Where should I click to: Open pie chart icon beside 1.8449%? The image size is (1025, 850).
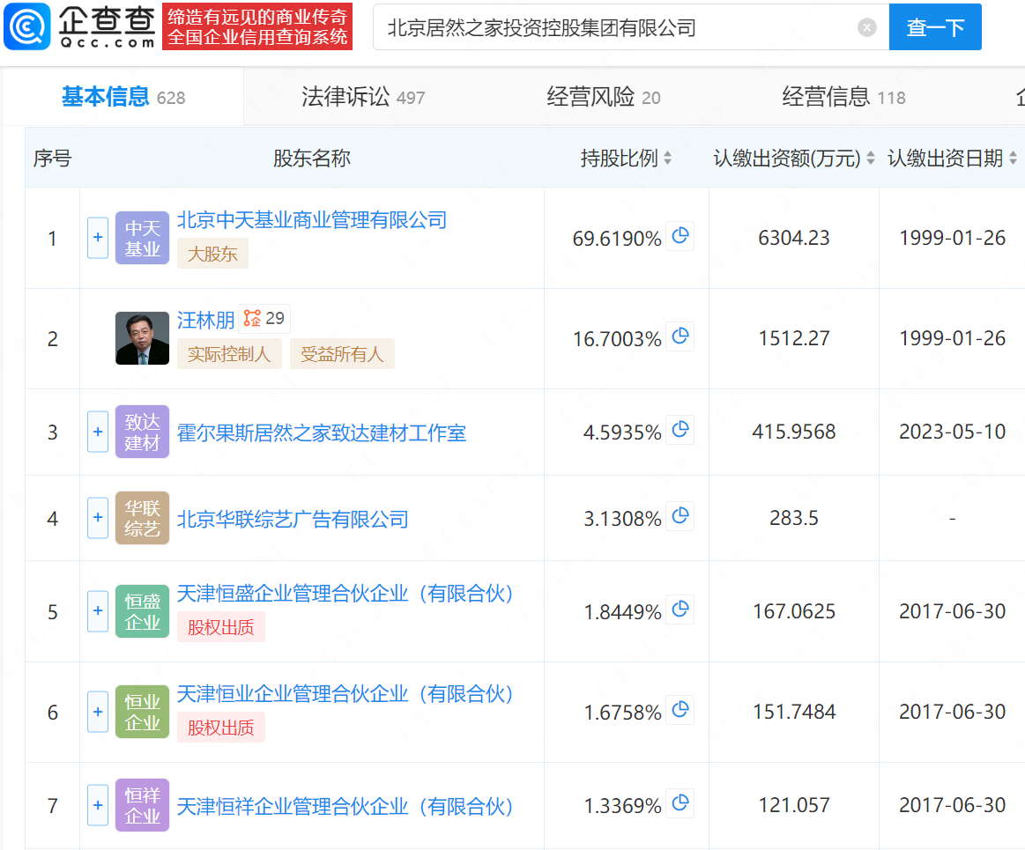point(680,610)
